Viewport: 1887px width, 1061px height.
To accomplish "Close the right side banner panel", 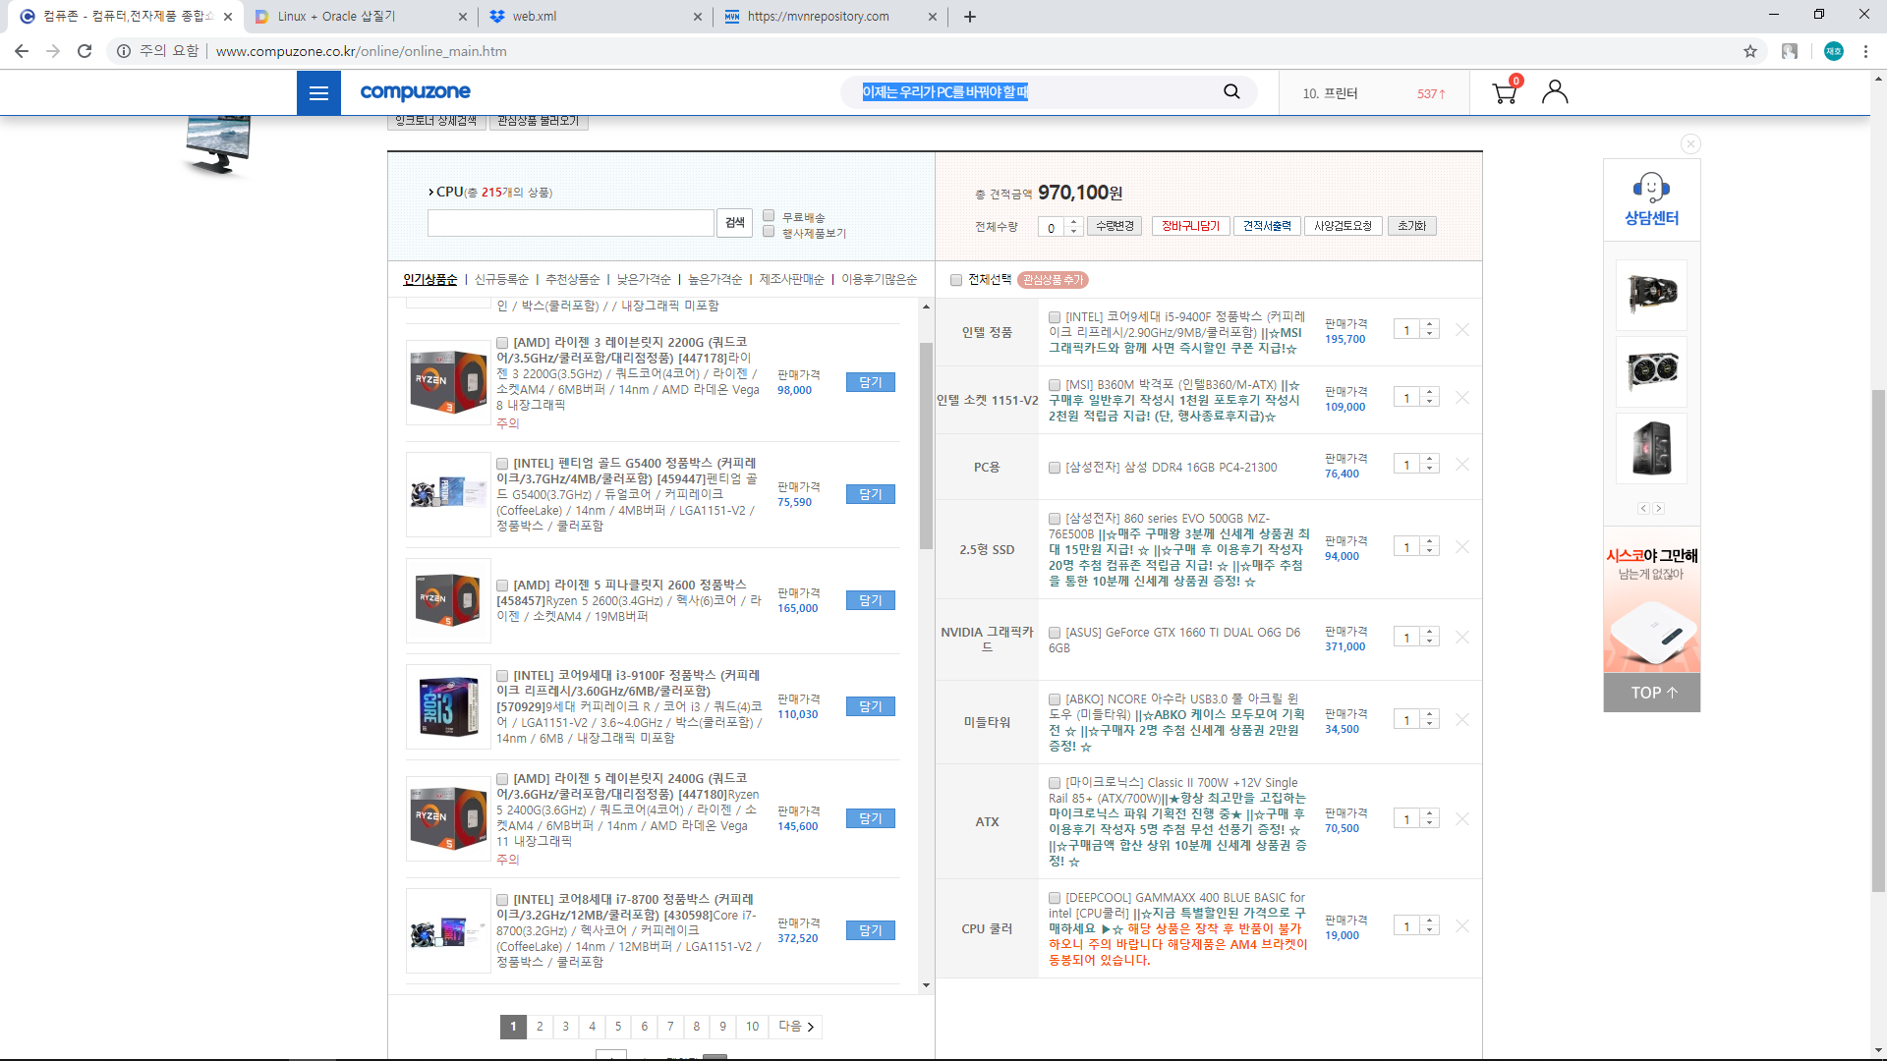I will [x=1690, y=144].
